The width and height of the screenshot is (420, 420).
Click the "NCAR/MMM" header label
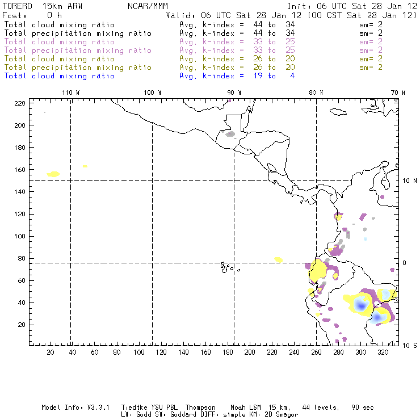point(148,6)
